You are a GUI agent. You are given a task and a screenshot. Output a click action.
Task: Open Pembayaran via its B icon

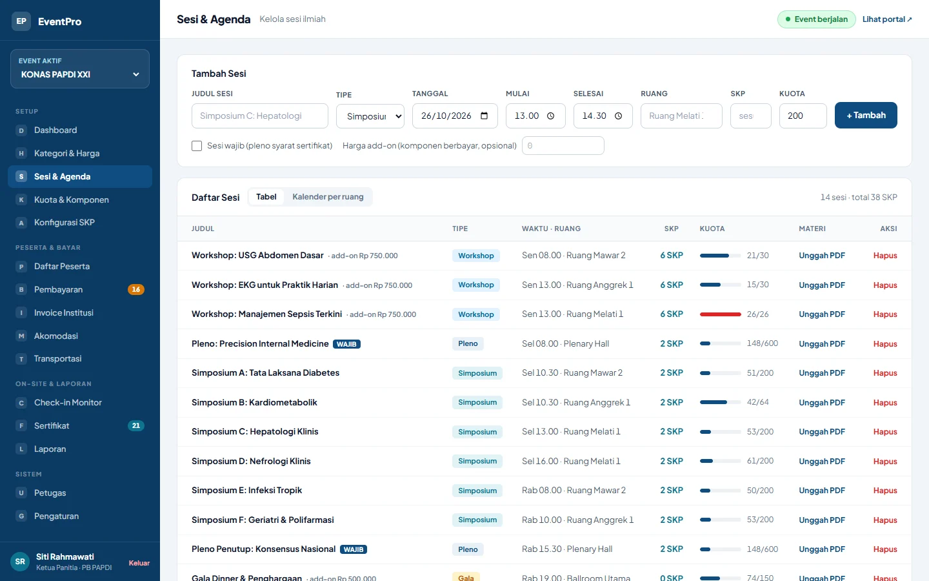tap(21, 290)
